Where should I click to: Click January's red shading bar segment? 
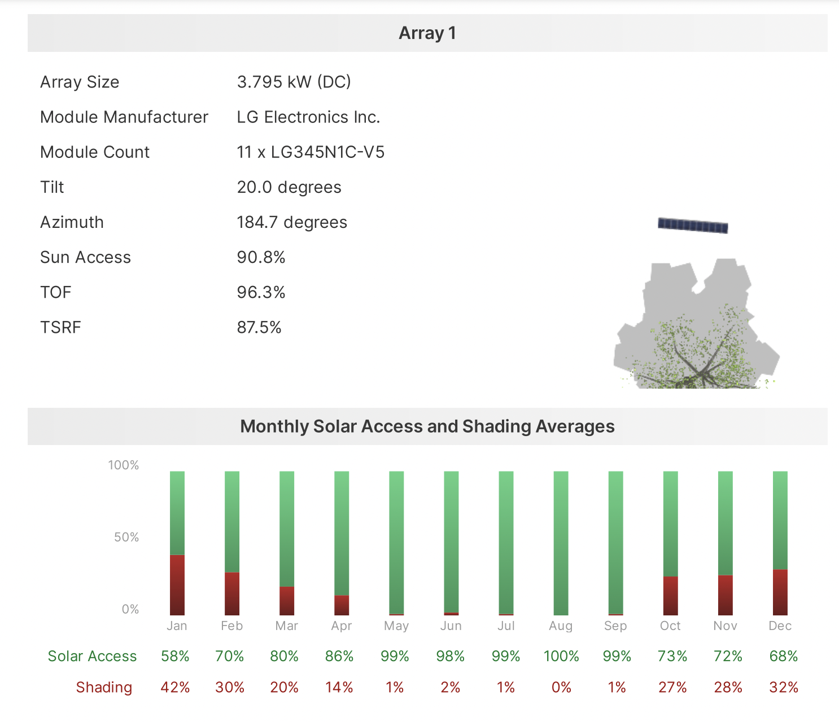tap(177, 585)
